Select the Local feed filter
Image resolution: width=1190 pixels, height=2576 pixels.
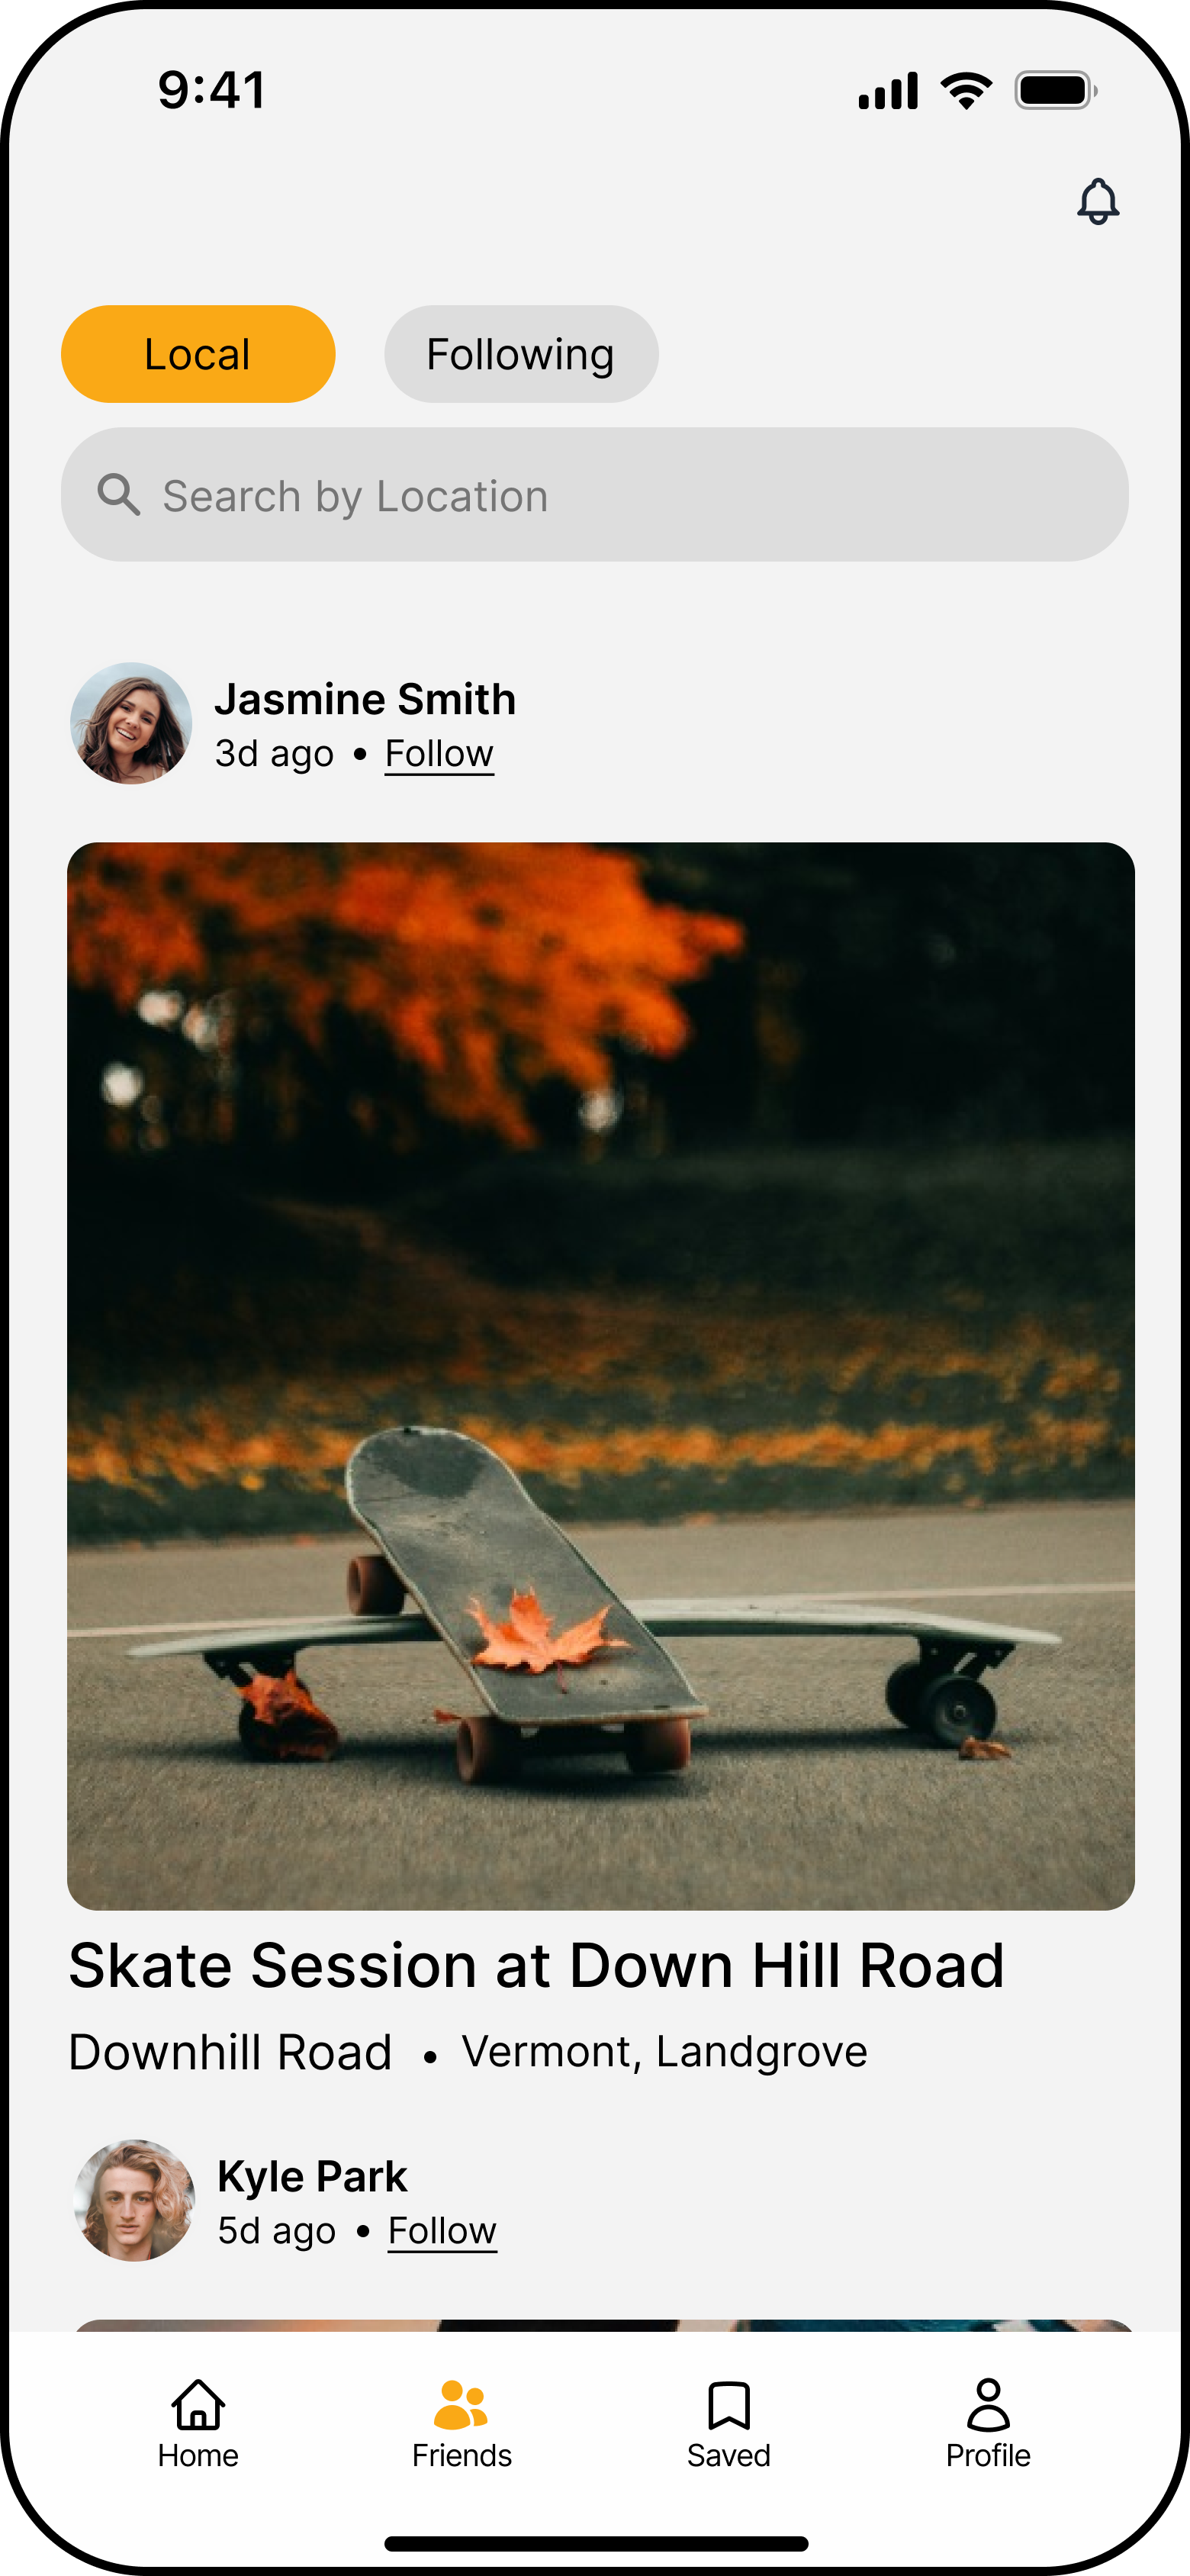coord(198,354)
